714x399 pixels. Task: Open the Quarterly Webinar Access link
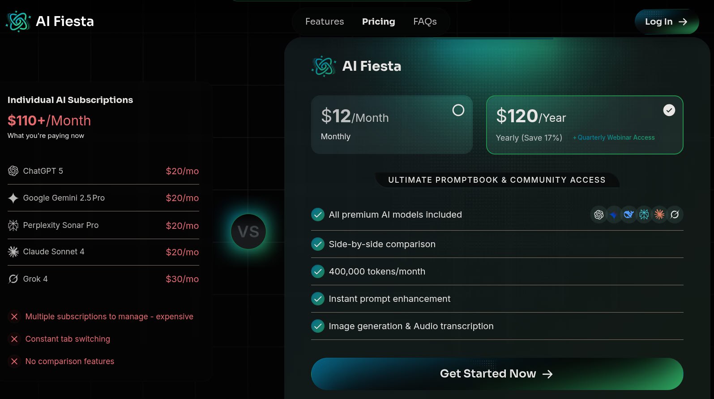pos(614,137)
